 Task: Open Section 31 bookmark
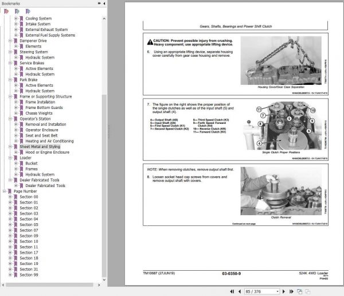pos(29,269)
